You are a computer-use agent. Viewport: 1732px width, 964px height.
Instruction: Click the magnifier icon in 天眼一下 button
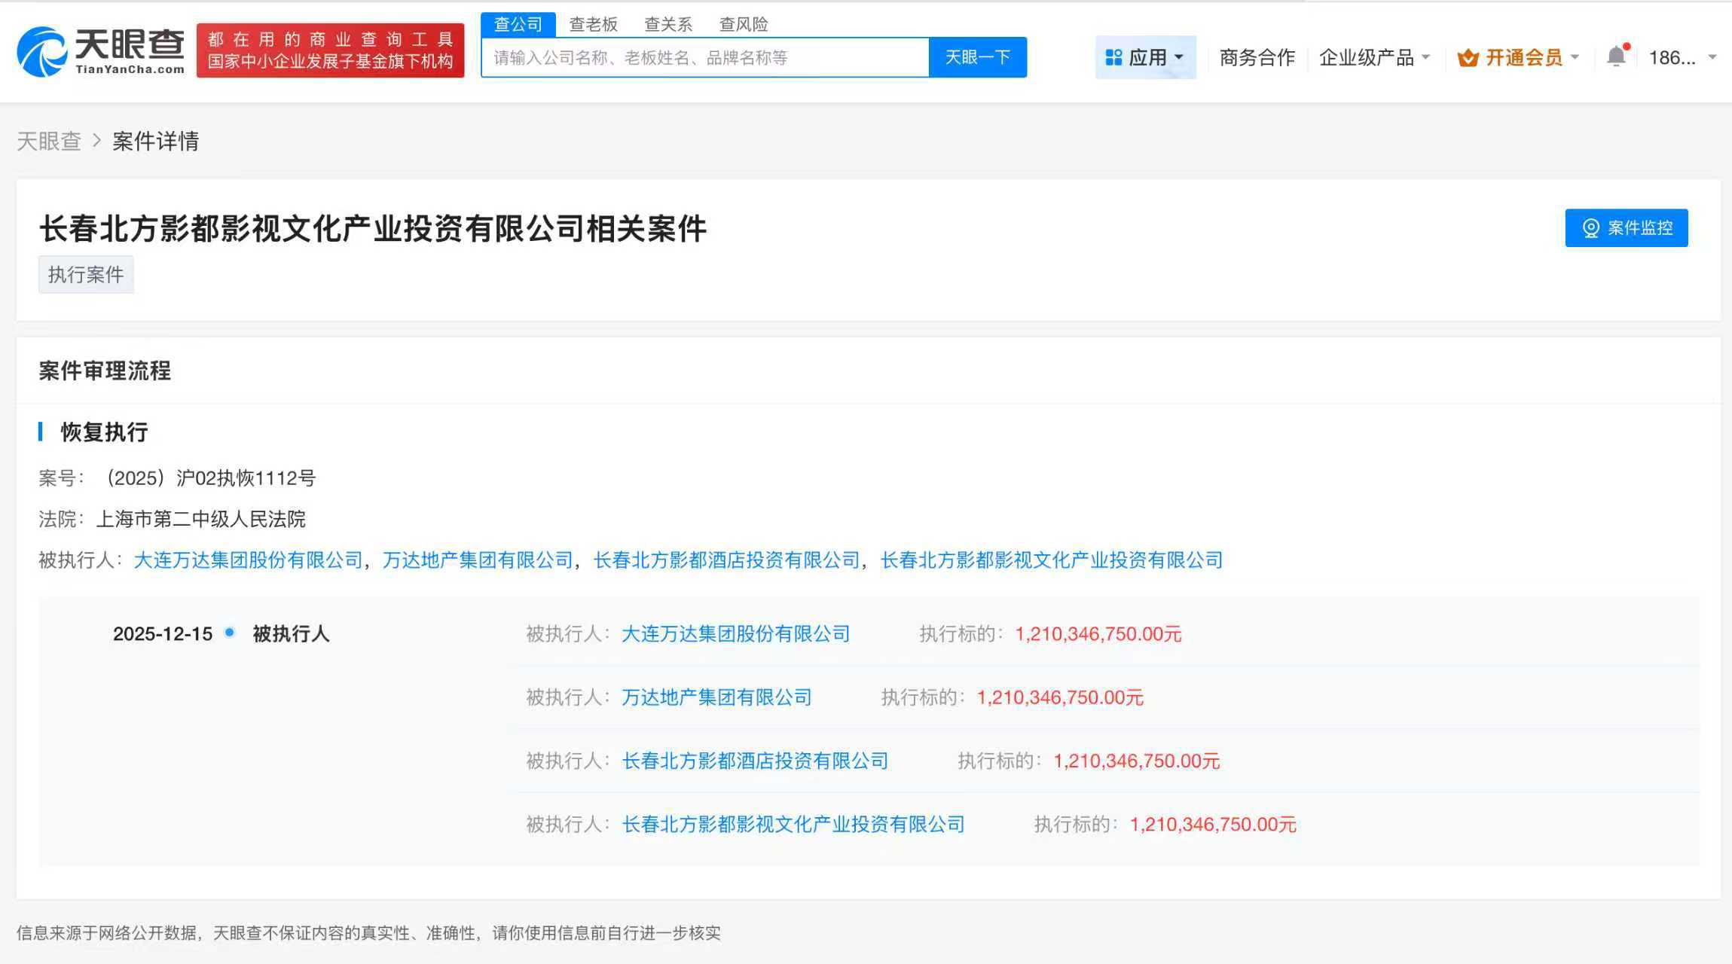[977, 56]
